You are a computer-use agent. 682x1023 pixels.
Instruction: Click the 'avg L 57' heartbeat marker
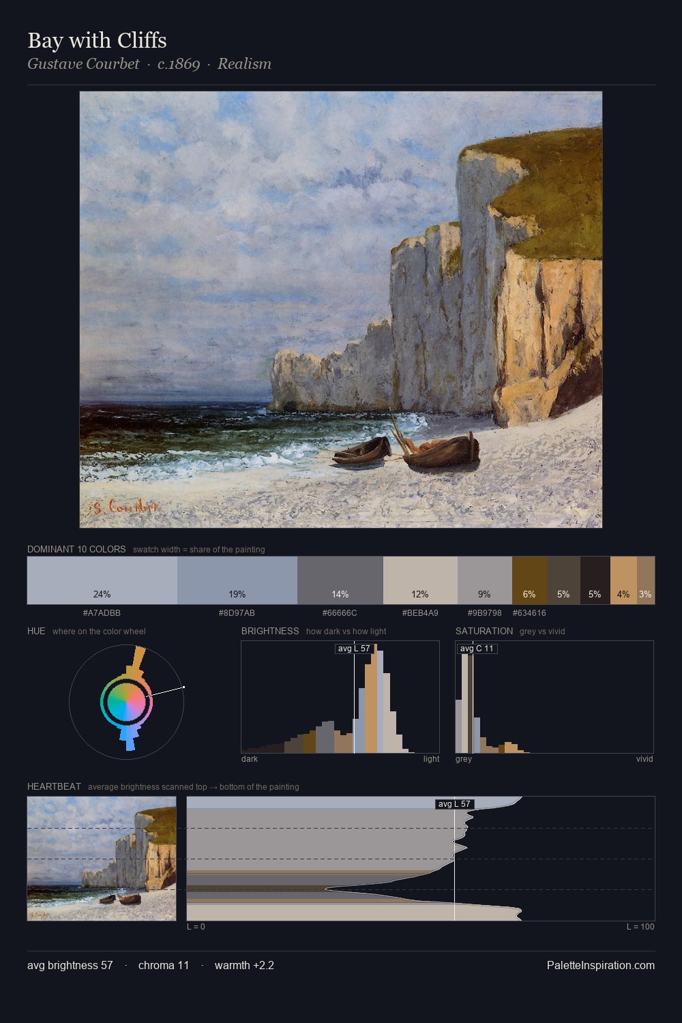click(454, 804)
